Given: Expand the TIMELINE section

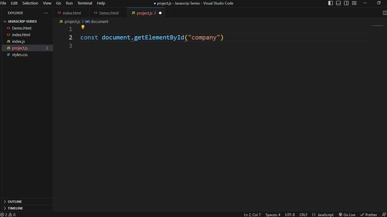Looking at the screenshot, I should [15, 208].
